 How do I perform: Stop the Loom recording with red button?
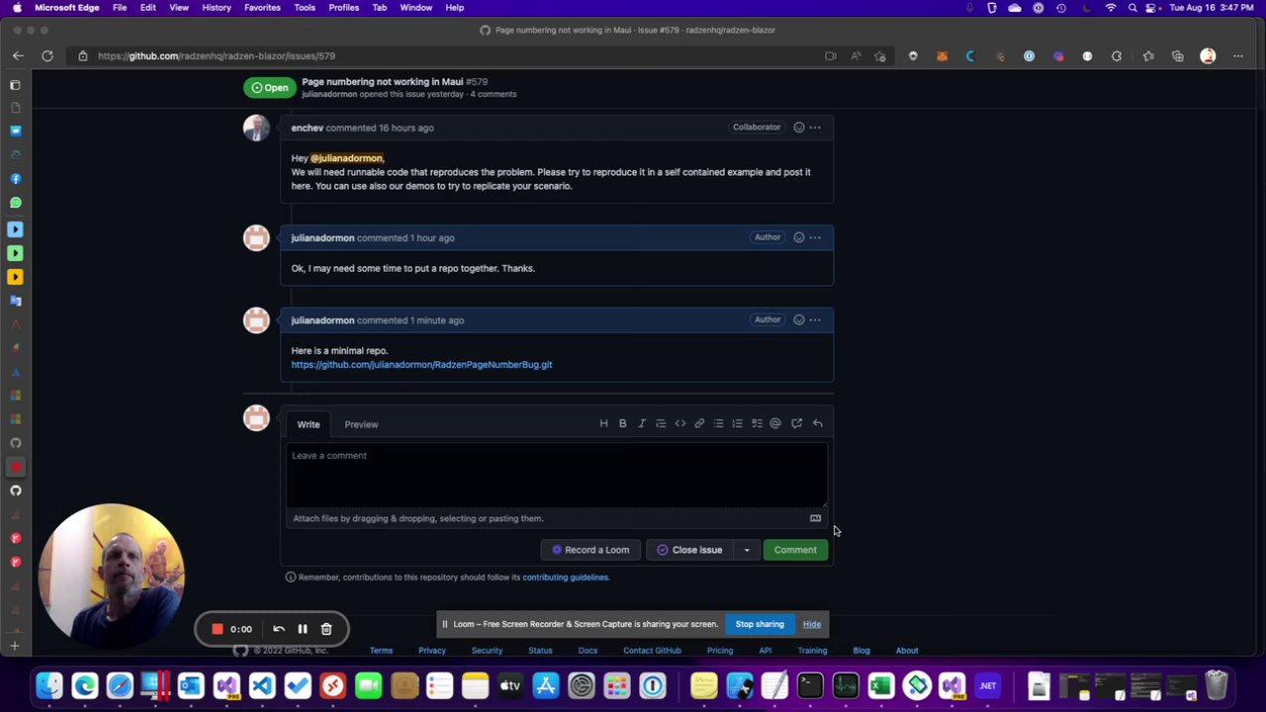coord(218,629)
